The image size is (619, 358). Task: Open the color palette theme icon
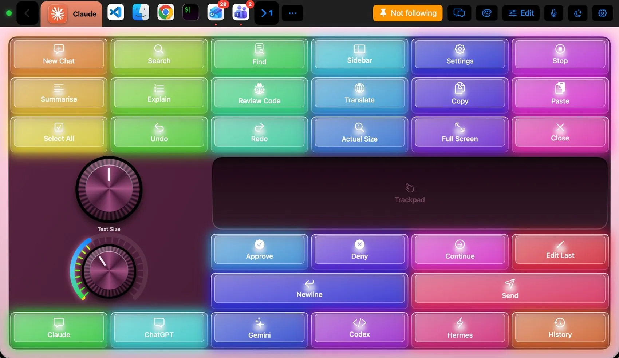[487, 13]
